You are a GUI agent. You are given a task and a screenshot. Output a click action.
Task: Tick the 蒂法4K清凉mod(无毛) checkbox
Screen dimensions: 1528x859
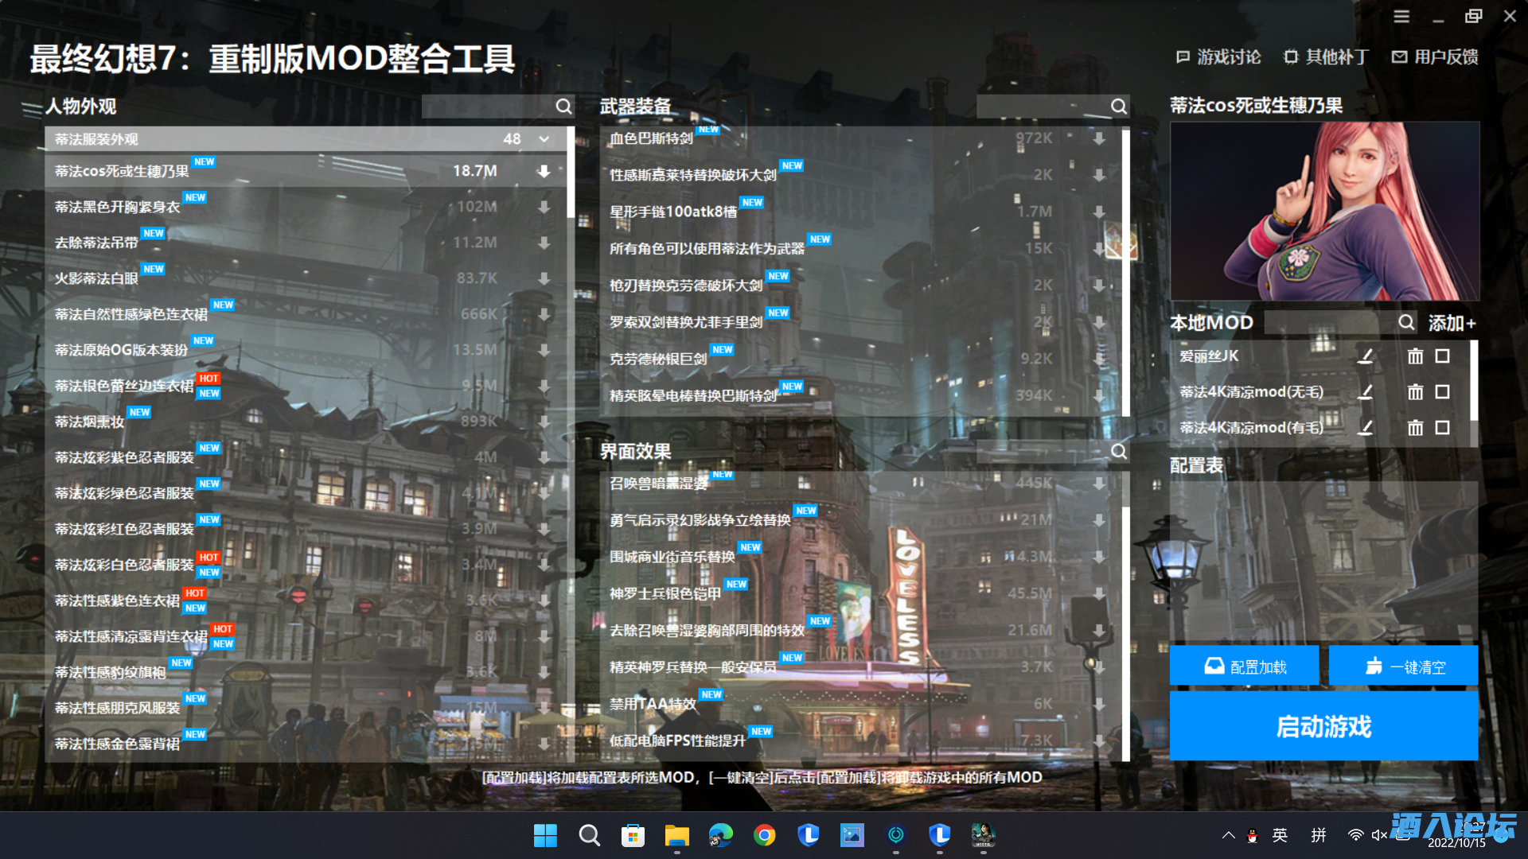pos(1442,392)
